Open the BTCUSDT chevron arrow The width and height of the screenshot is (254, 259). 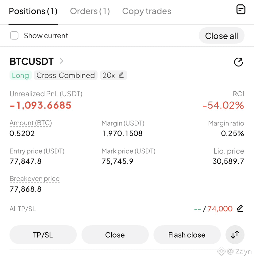61,61
